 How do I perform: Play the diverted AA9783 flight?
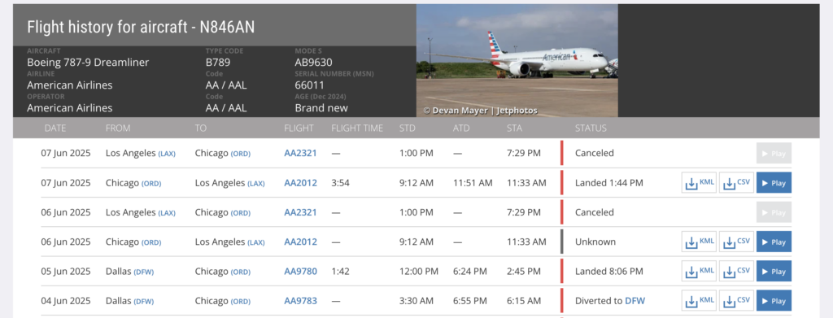[x=774, y=300]
